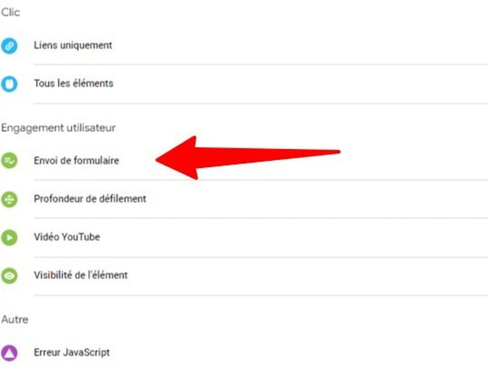Click the Engagement utilisateur section heading
Image resolution: width=488 pixels, height=369 pixels.
58,128
